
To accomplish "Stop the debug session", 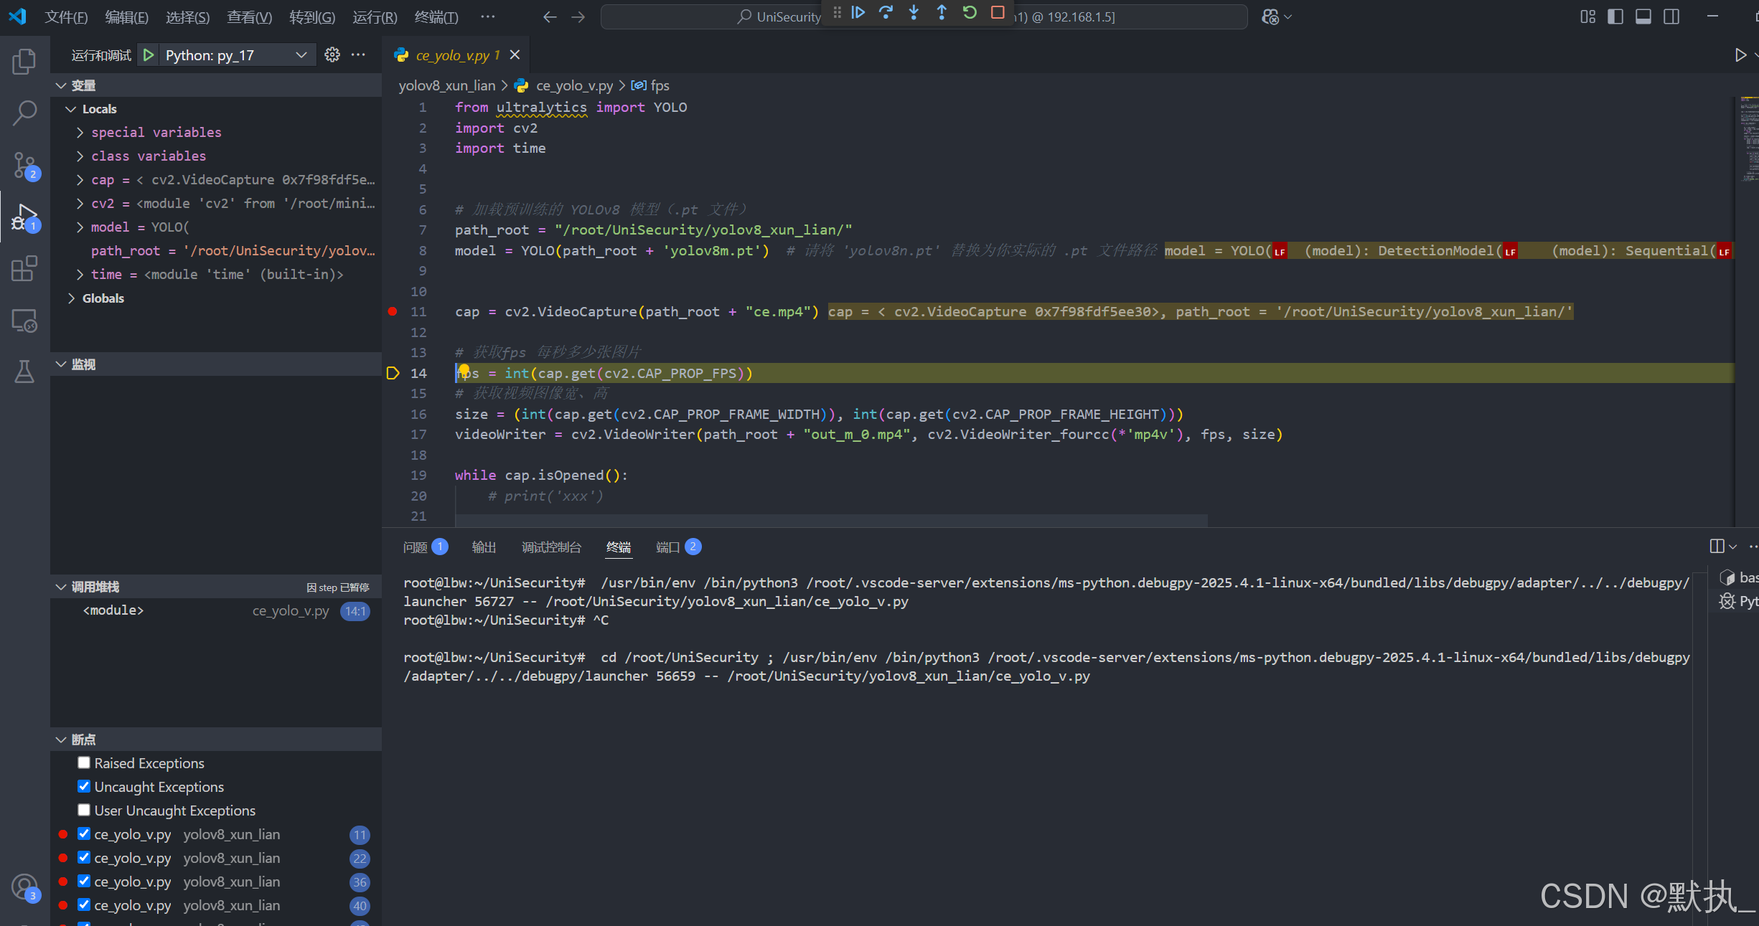I will (x=998, y=13).
